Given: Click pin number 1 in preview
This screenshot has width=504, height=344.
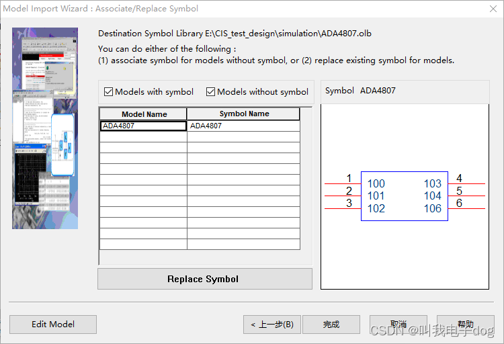Looking at the screenshot, I should [349, 178].
